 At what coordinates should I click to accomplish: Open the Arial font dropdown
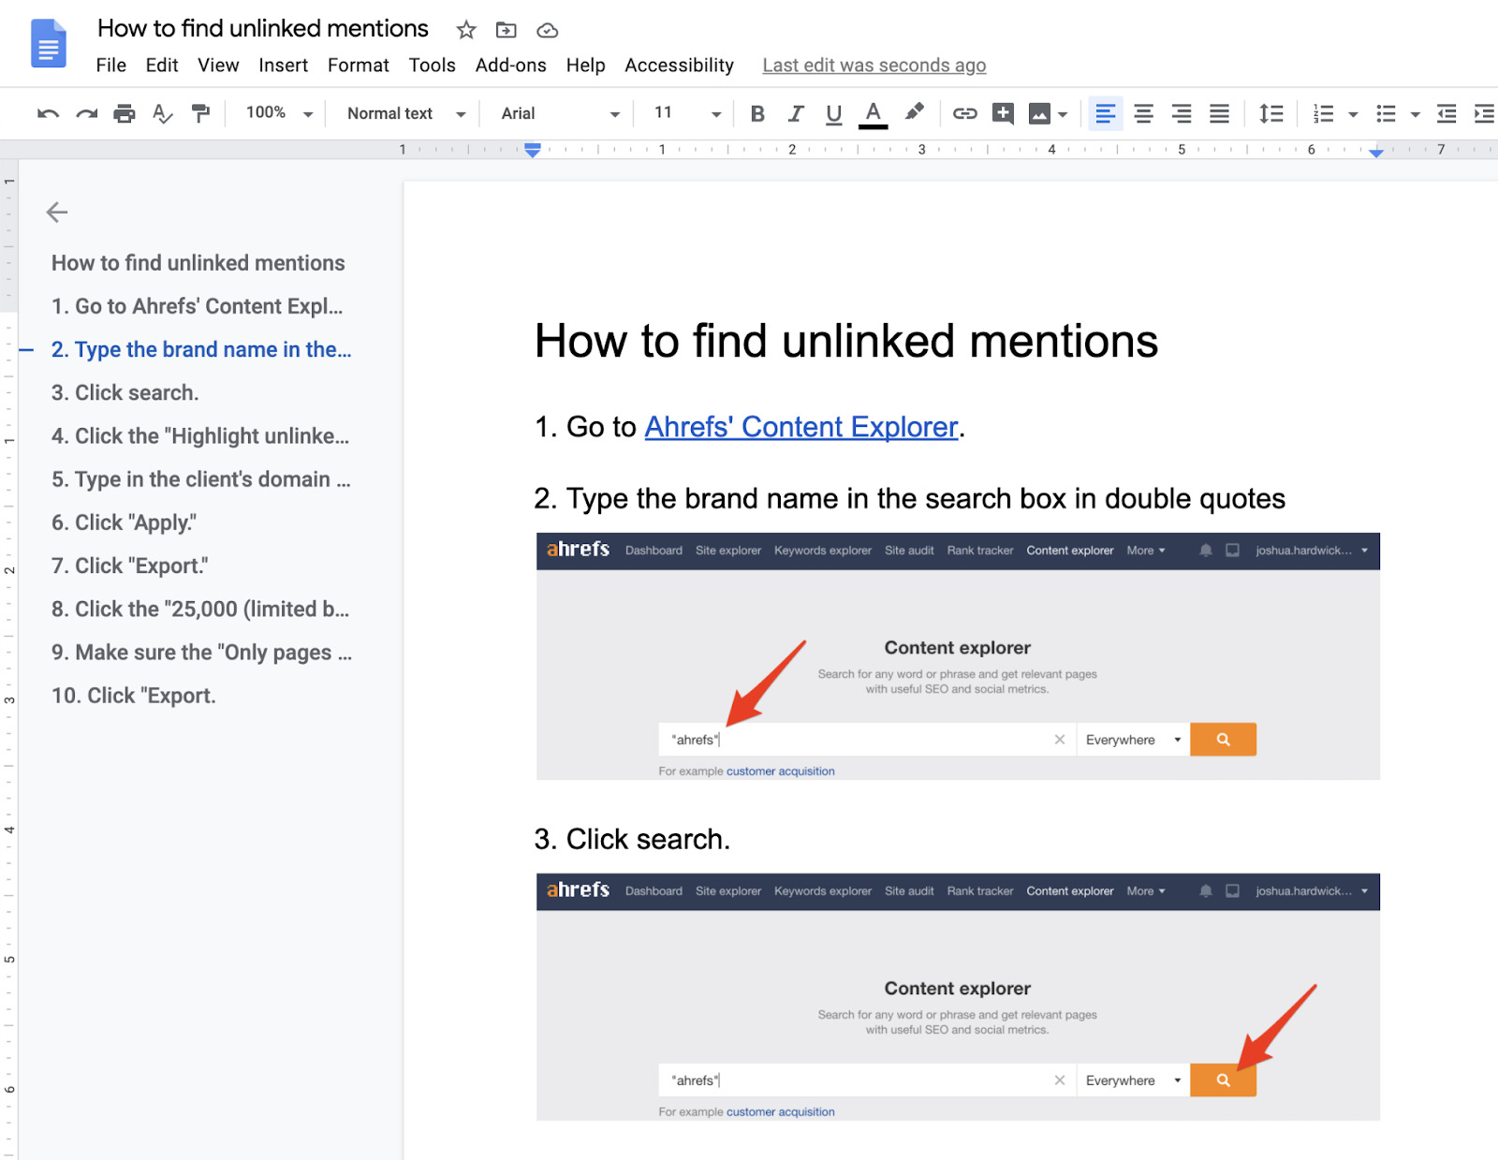click(x=559, y=114)
